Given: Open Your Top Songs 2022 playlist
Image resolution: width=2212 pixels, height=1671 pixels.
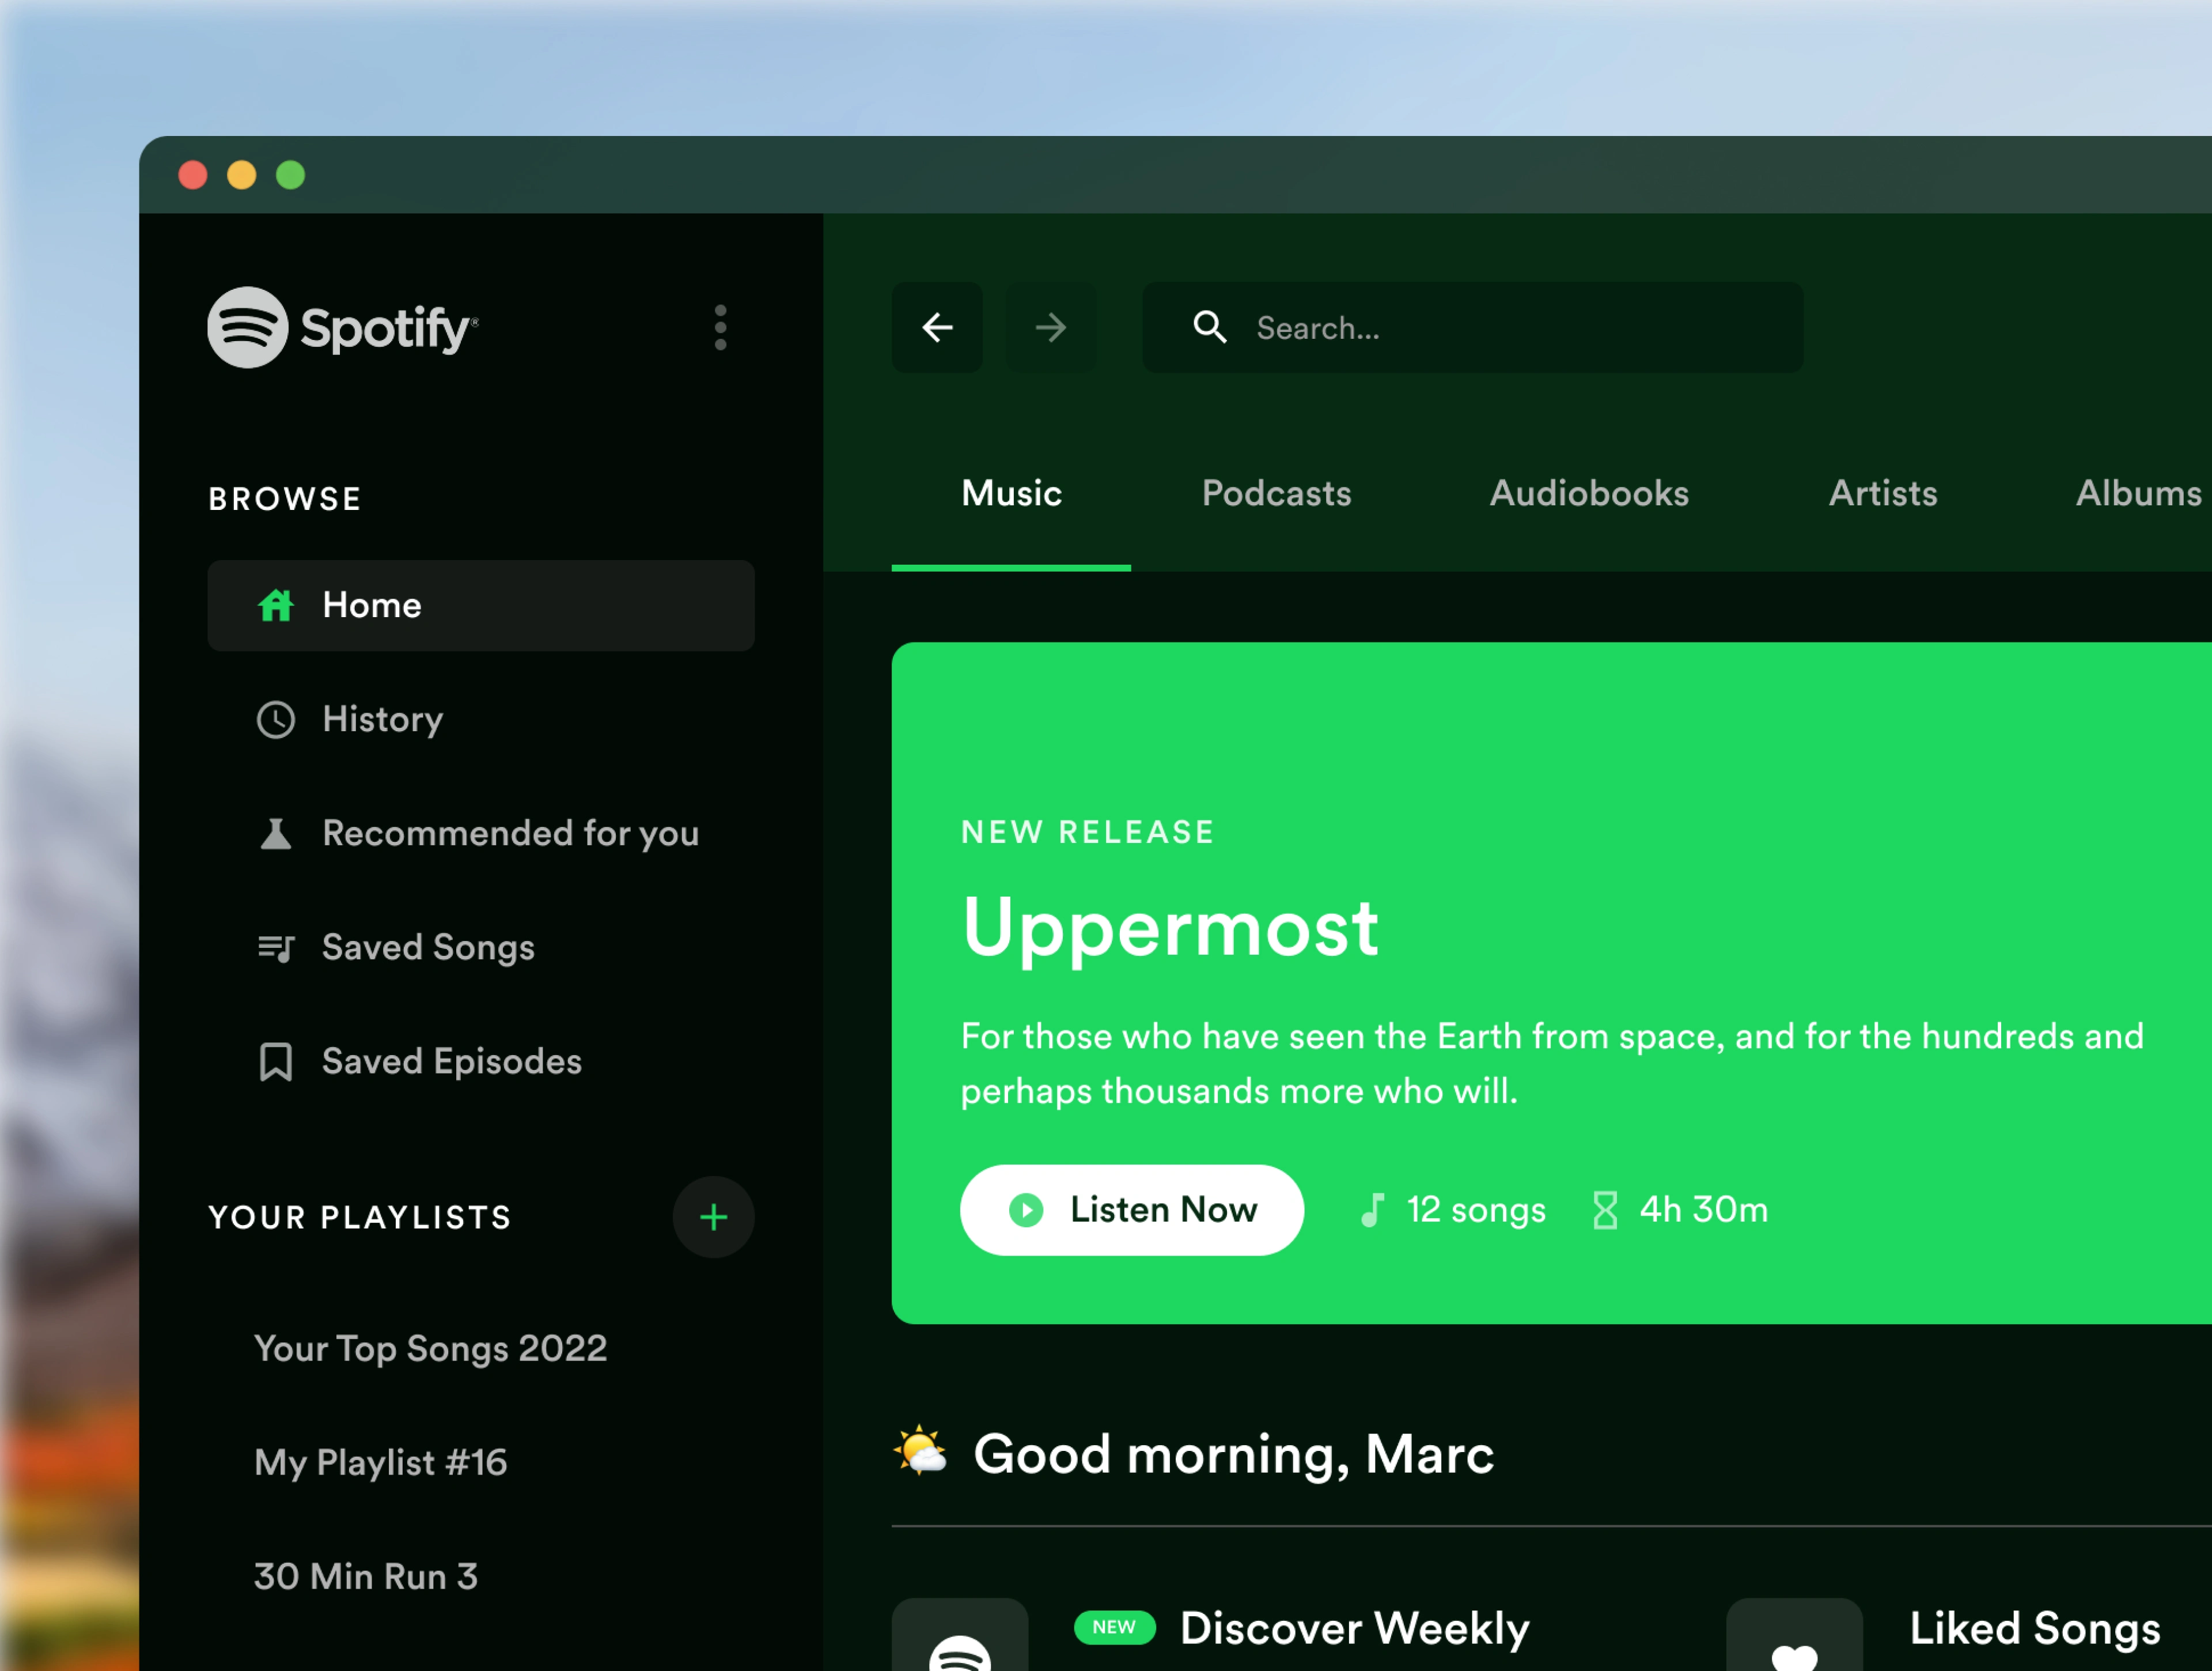Looking at the screenshot, I should pyautogui.click(x=430, y=1348).
